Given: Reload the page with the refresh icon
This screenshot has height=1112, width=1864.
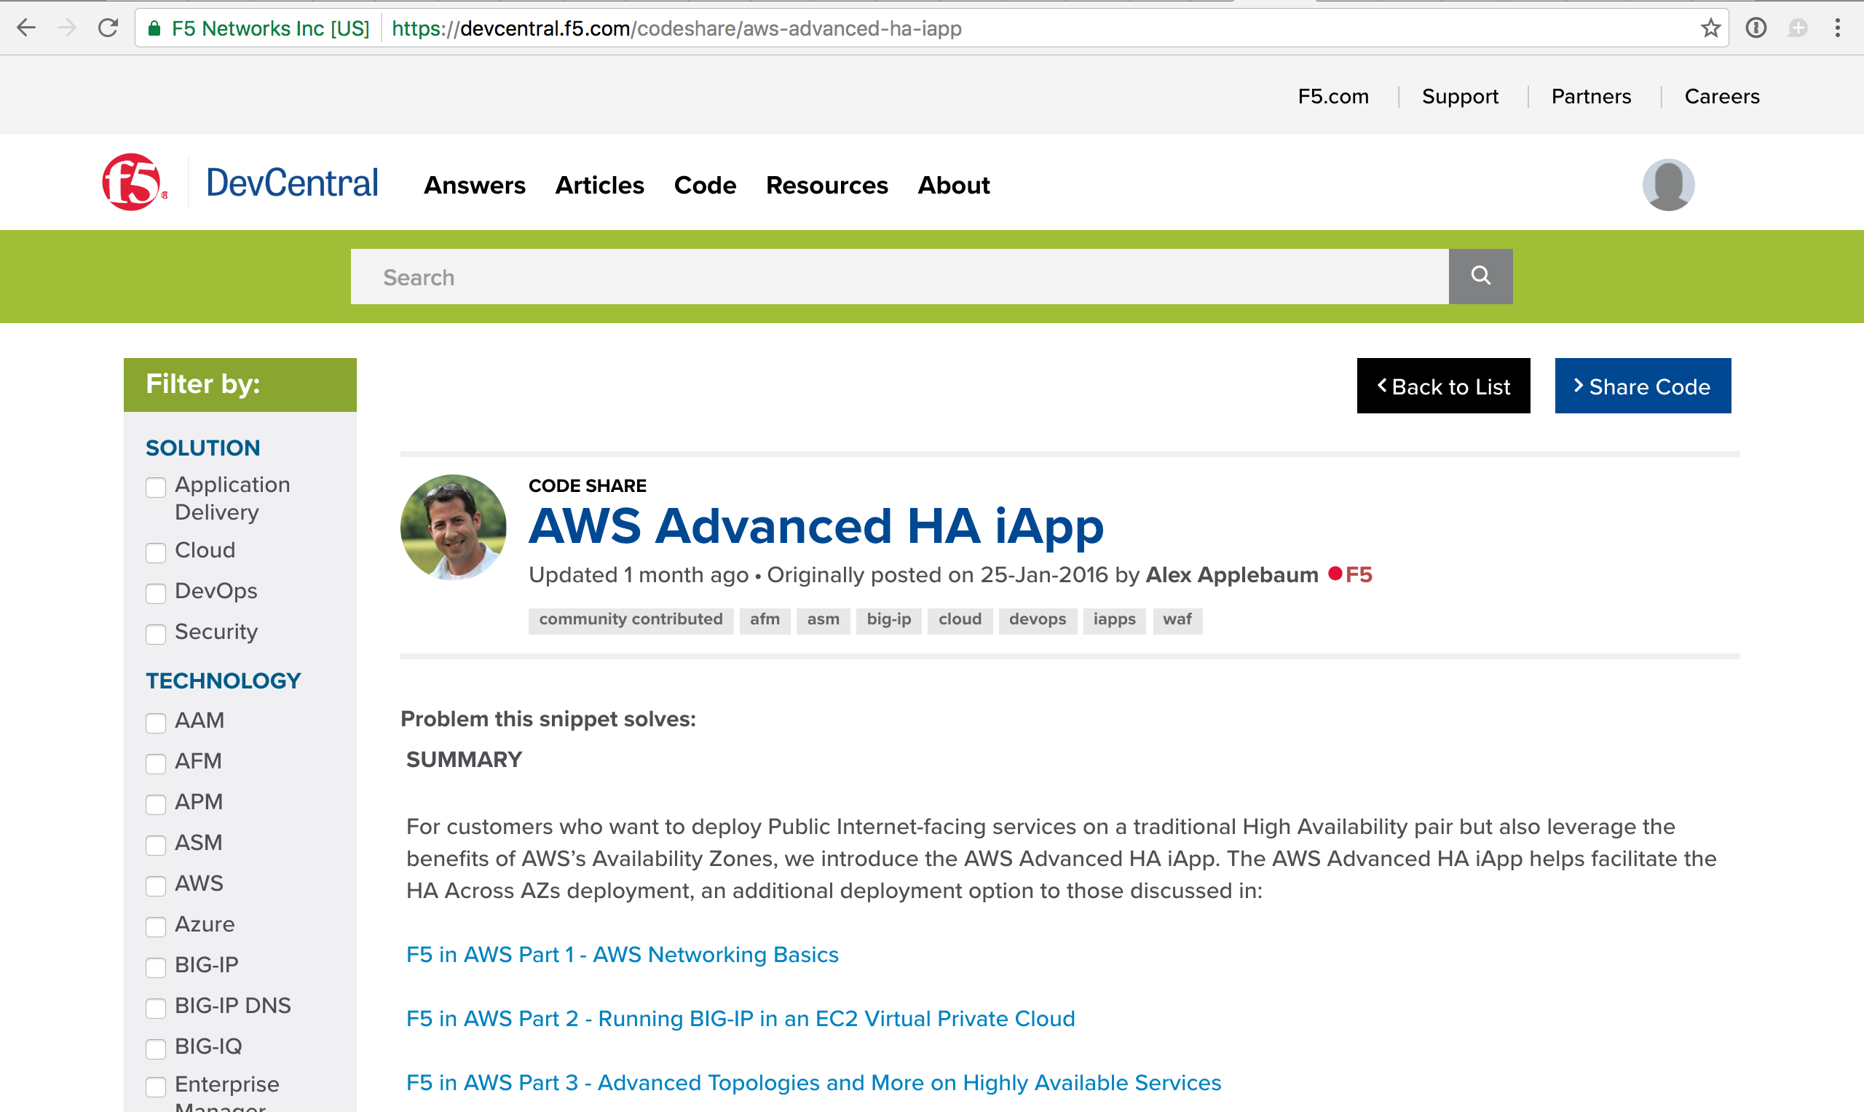Looking at the screenshot, I should (108, 28).
